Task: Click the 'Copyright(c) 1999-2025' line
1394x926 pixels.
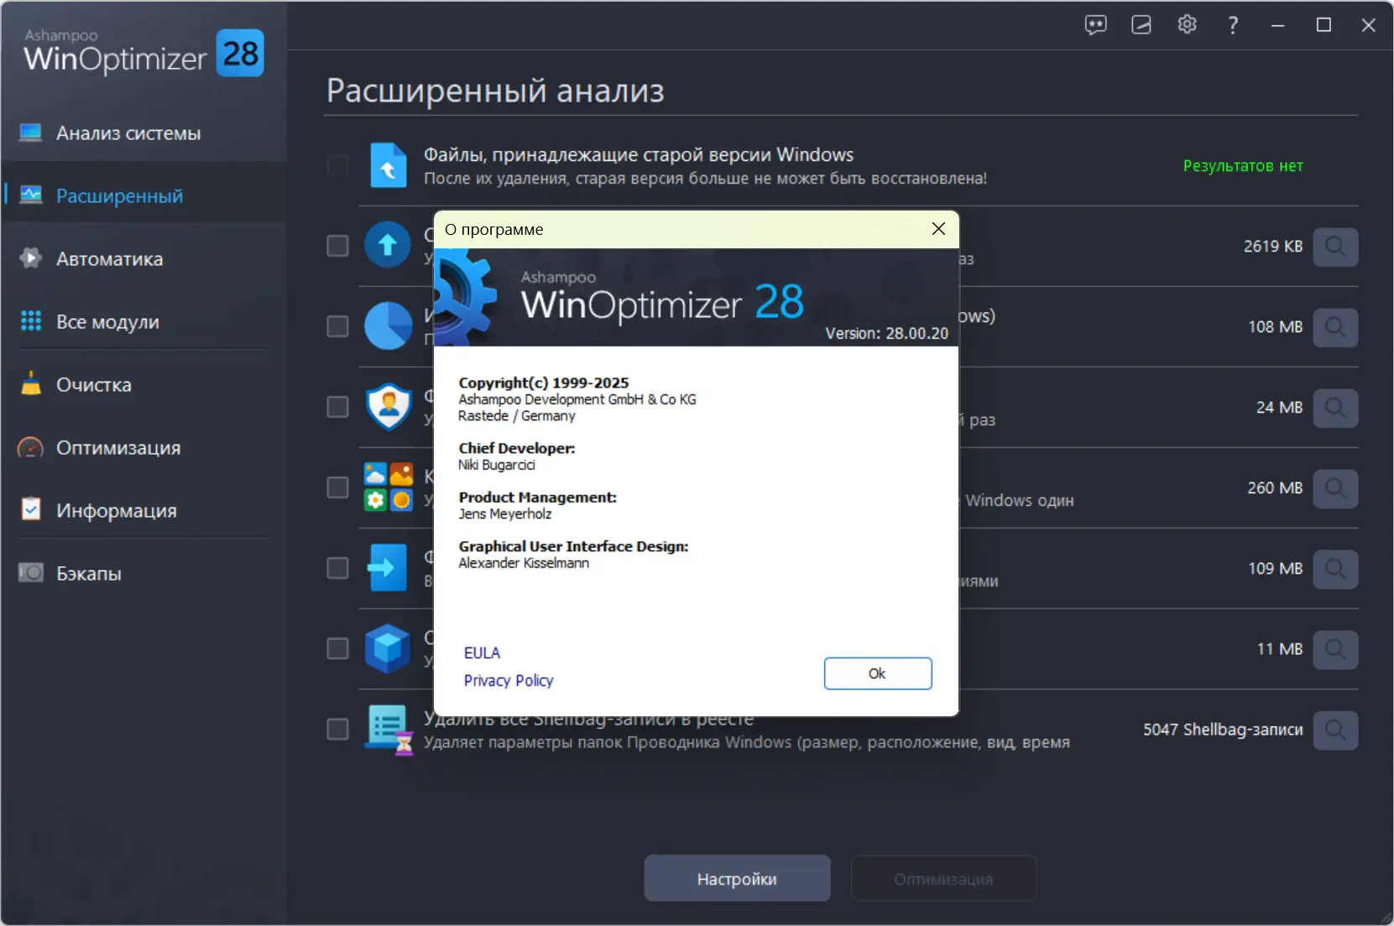Action: pyautogui.click(x=544, y=382)
